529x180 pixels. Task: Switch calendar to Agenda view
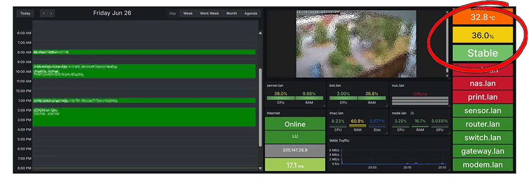(x=251, y=14)
